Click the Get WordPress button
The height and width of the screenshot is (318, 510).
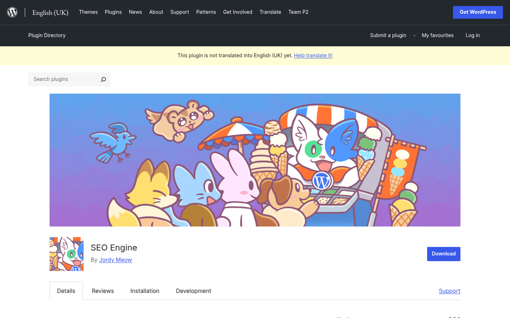tap(478, 12)
